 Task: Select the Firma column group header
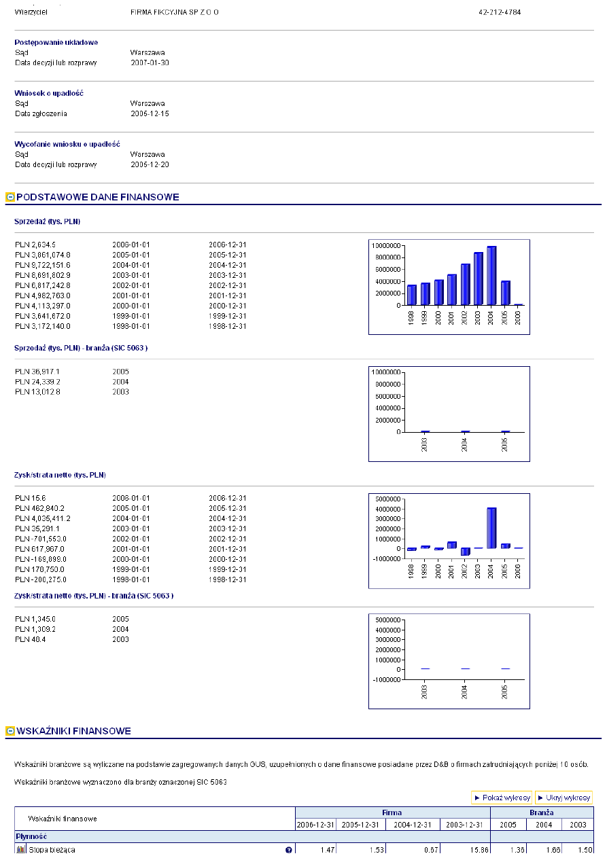(x=392, y=812)
